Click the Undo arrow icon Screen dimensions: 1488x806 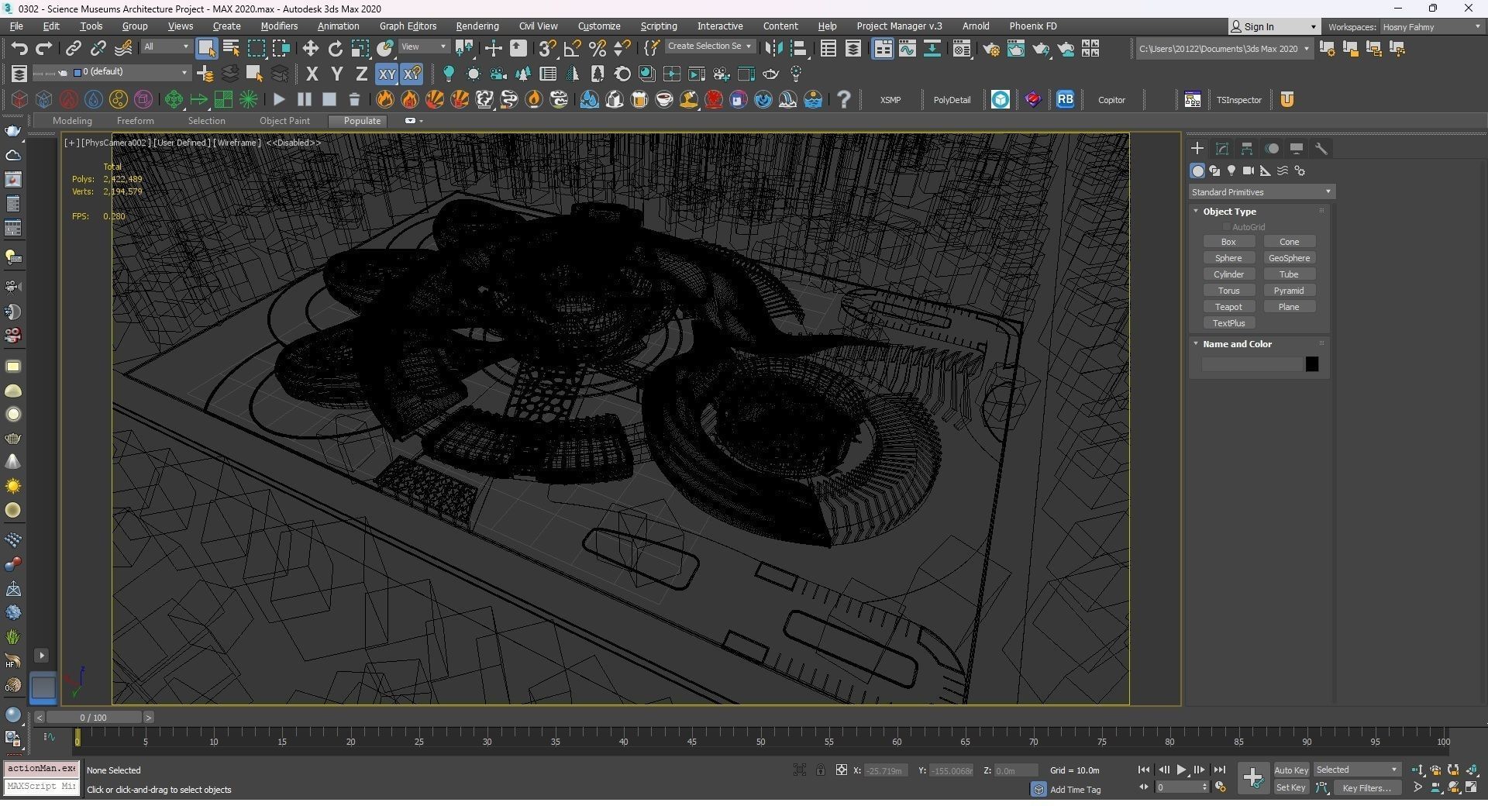(19, 49)
